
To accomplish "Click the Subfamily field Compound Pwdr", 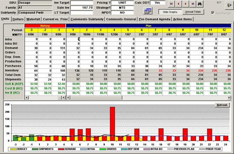I will [x=35, y=12].
